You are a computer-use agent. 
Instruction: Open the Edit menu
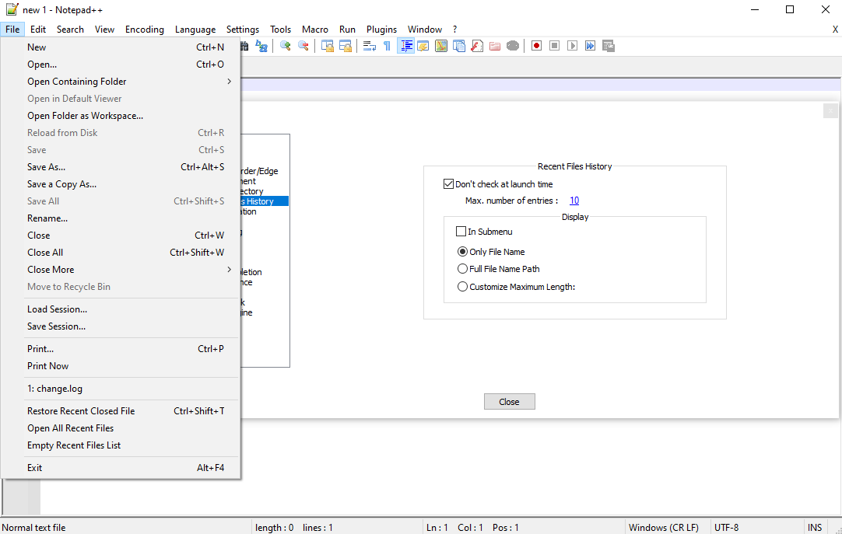(38, 30)
